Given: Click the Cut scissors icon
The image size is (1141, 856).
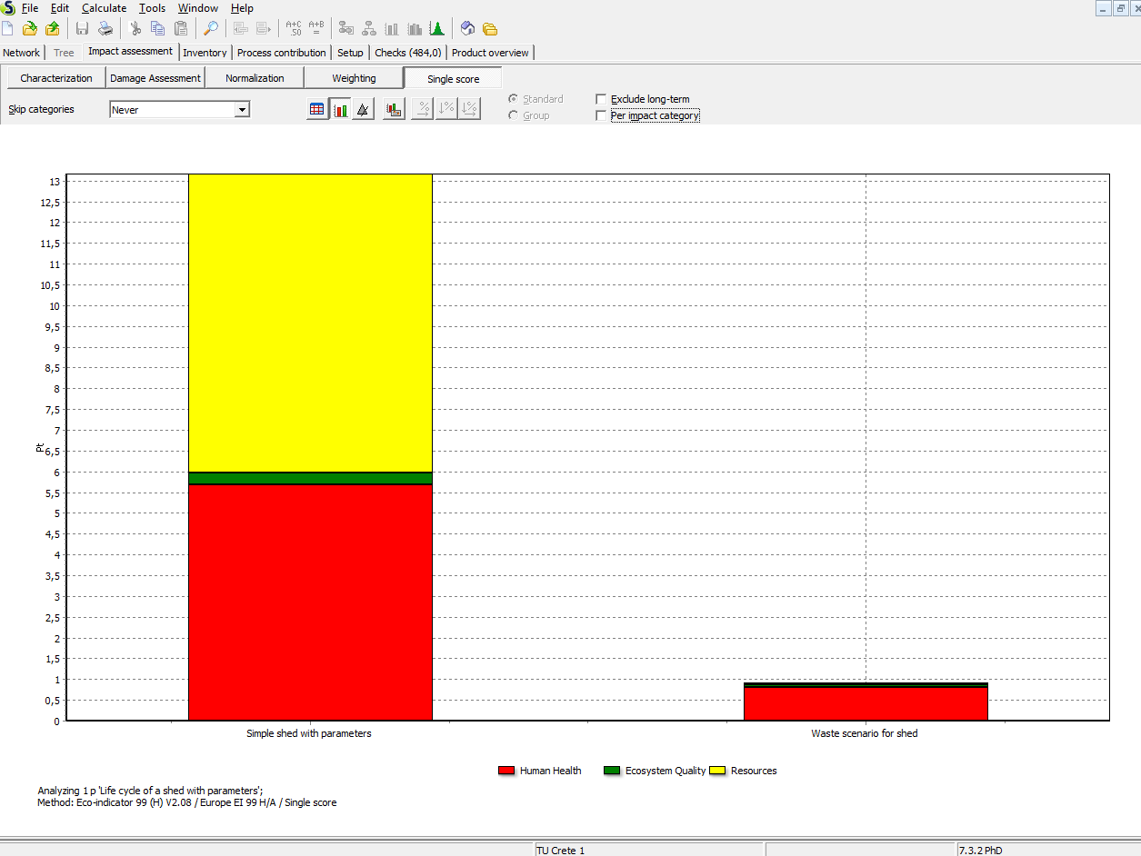Looking at the screenshot, I should tap(135, 28).
